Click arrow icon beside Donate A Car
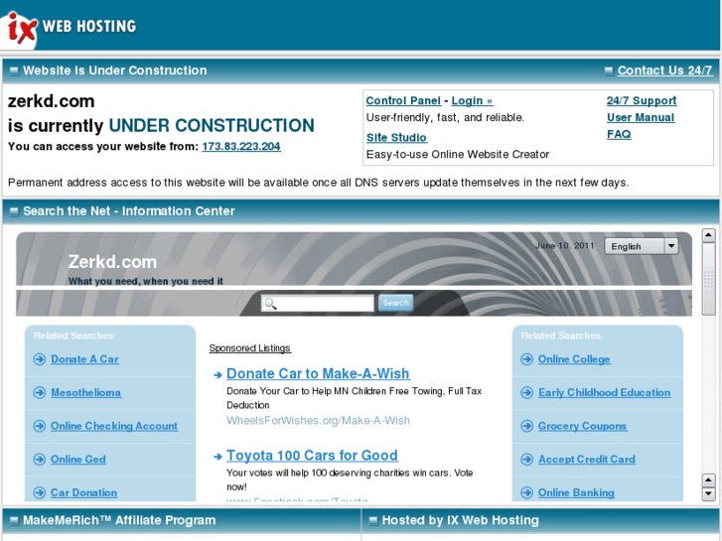The width and height of the screenshot is (722, 541). 40,359
